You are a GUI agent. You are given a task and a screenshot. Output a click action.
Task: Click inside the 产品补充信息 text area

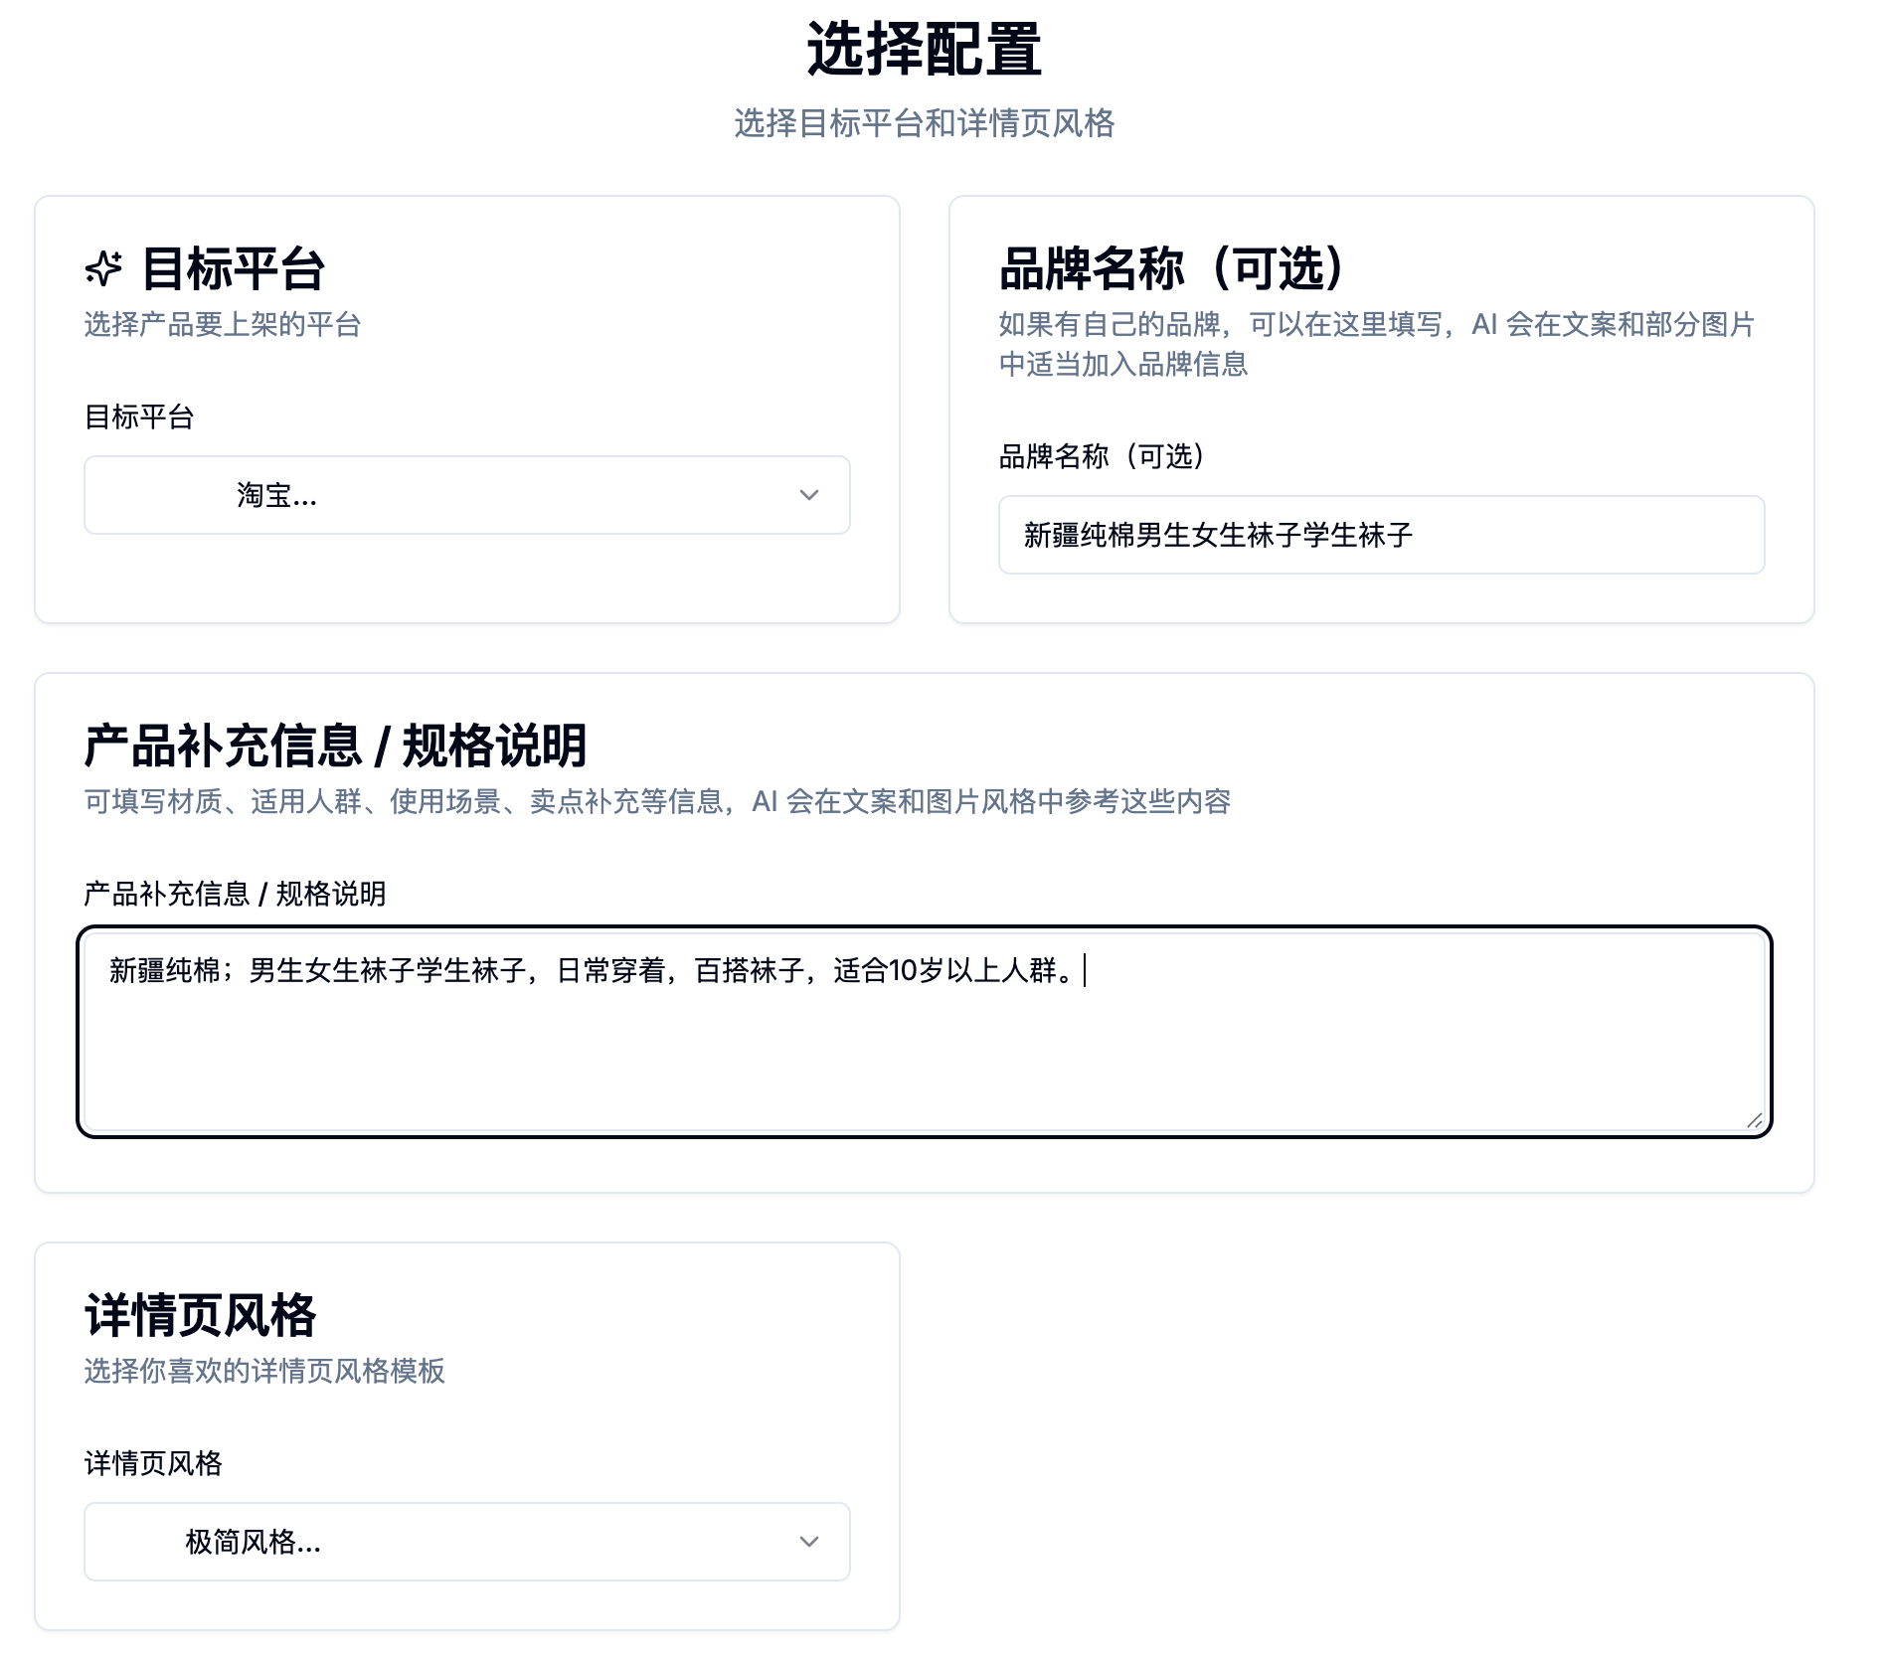point(923,1044)
